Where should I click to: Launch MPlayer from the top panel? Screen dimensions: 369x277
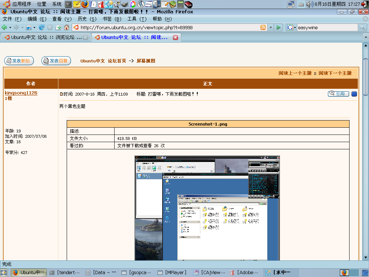[149, 4]
